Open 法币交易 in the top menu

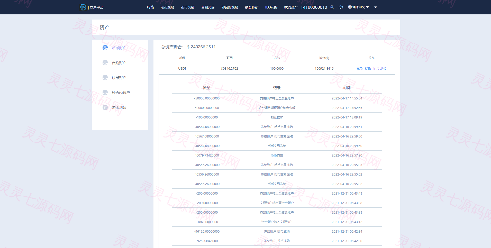pos(167,7)
